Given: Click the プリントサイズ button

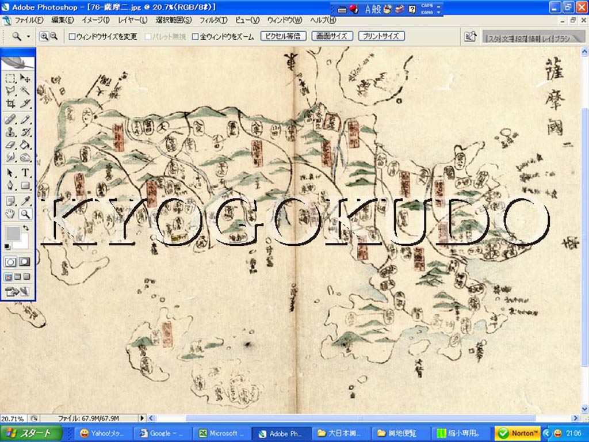Looking at the screenshot, I should pyautogui.click(x=381, y=36).
